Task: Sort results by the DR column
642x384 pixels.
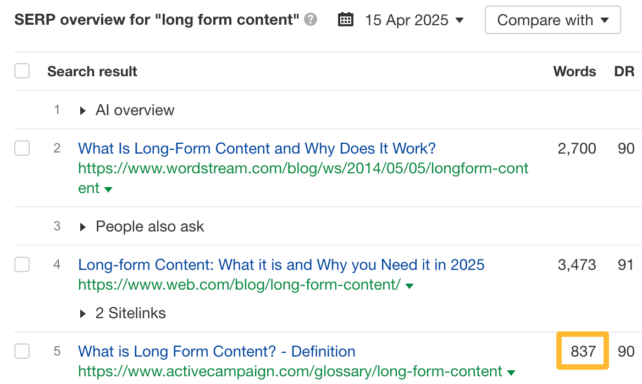Action: (x=624, y=71)
